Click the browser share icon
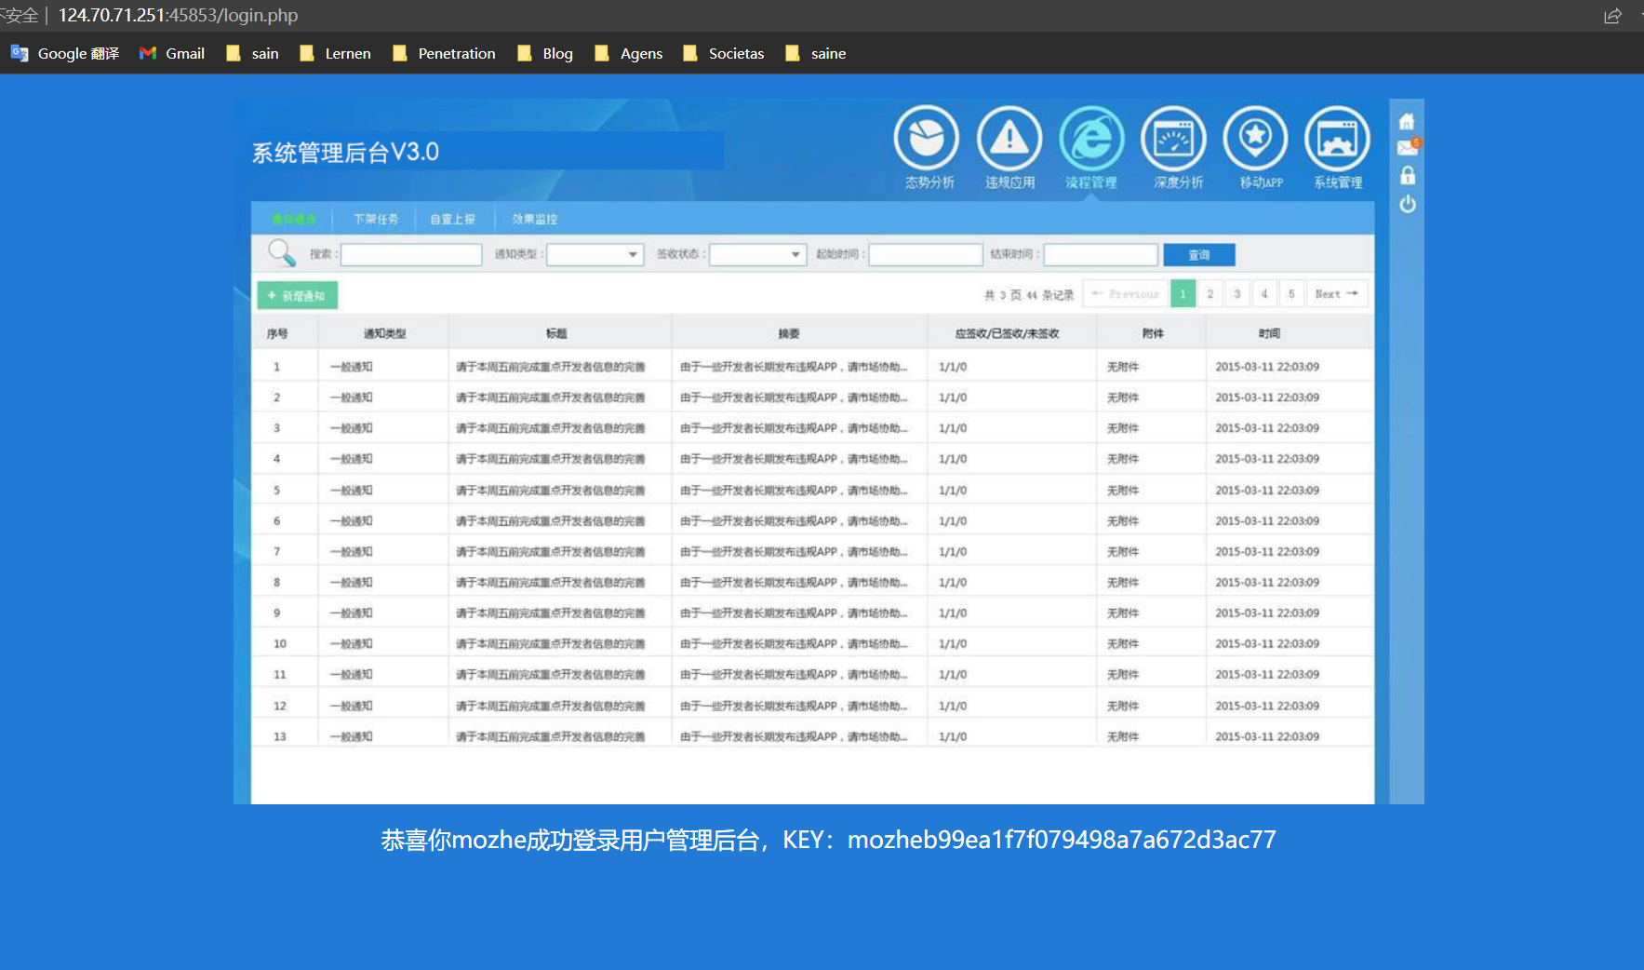 coord(1612,16)
